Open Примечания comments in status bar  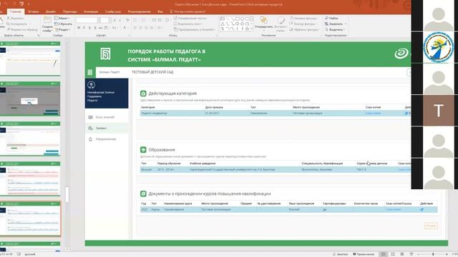point(364,254)
